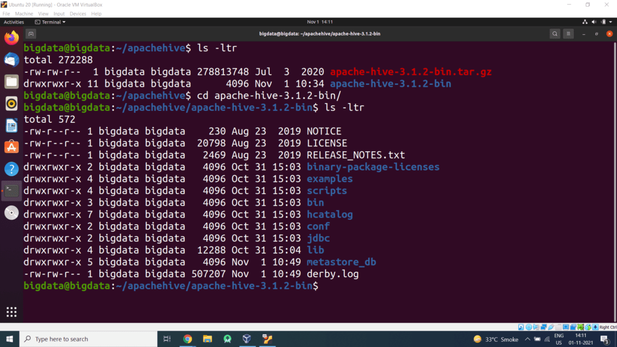Open Ubuntu Software from the dock
The image size is (617, 347).
pos(11,147)
